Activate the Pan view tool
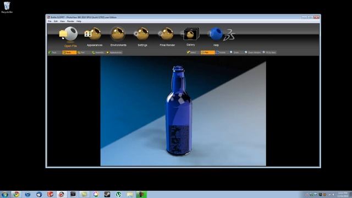The height and width of the screenshot is (198, 352). click(207, 53)
